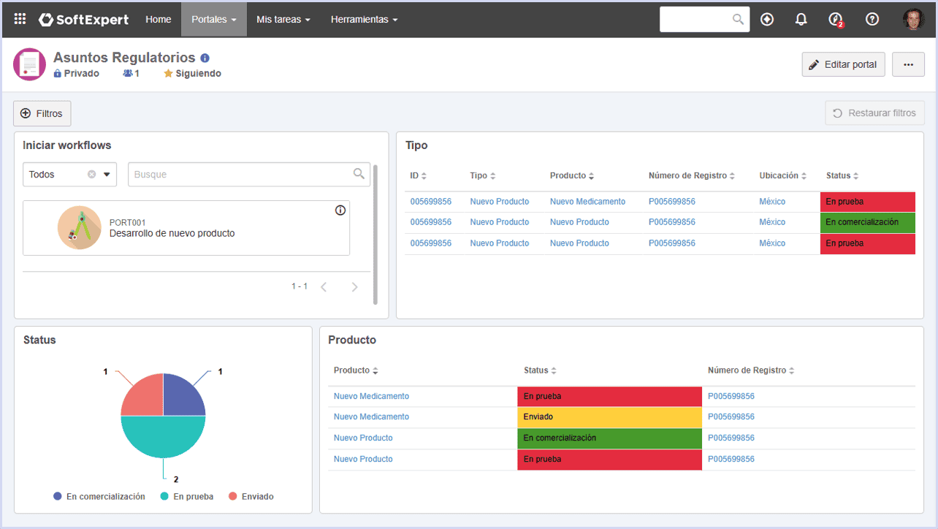
Task: Click the pending tasks icon with red badge
Action: (x=836, y=20)
